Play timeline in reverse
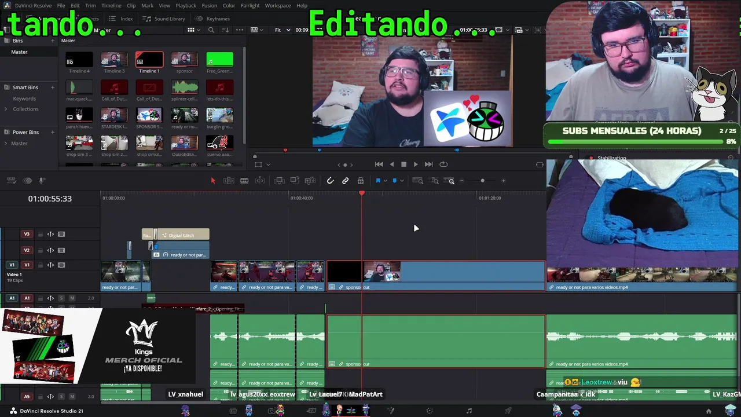 click(392, 164)
